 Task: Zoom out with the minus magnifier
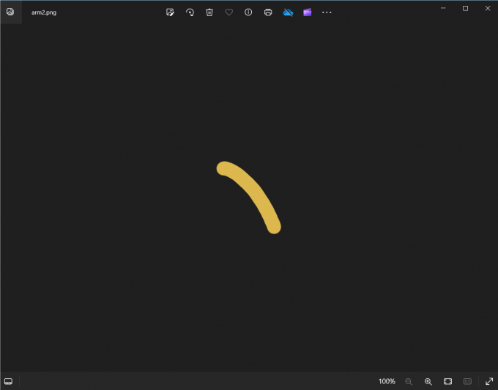coord(409,381)
